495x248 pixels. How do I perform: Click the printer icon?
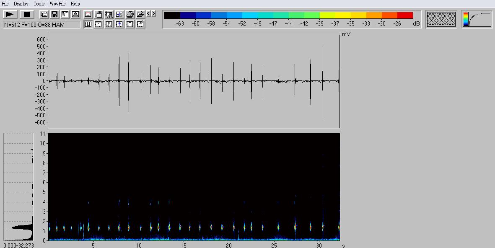pyautogui.click(x=130, y=14)
